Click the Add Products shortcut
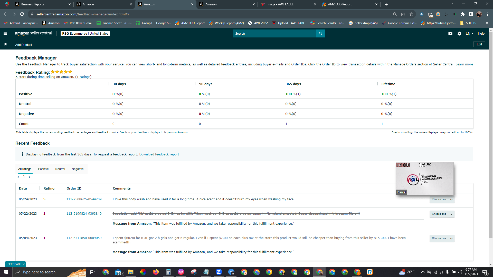This screenshot has height=277, width=493. coord(24,45)
